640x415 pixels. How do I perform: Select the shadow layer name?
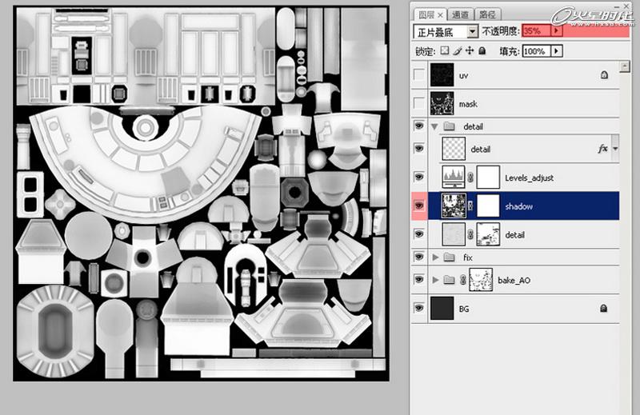tap(518, 206)
